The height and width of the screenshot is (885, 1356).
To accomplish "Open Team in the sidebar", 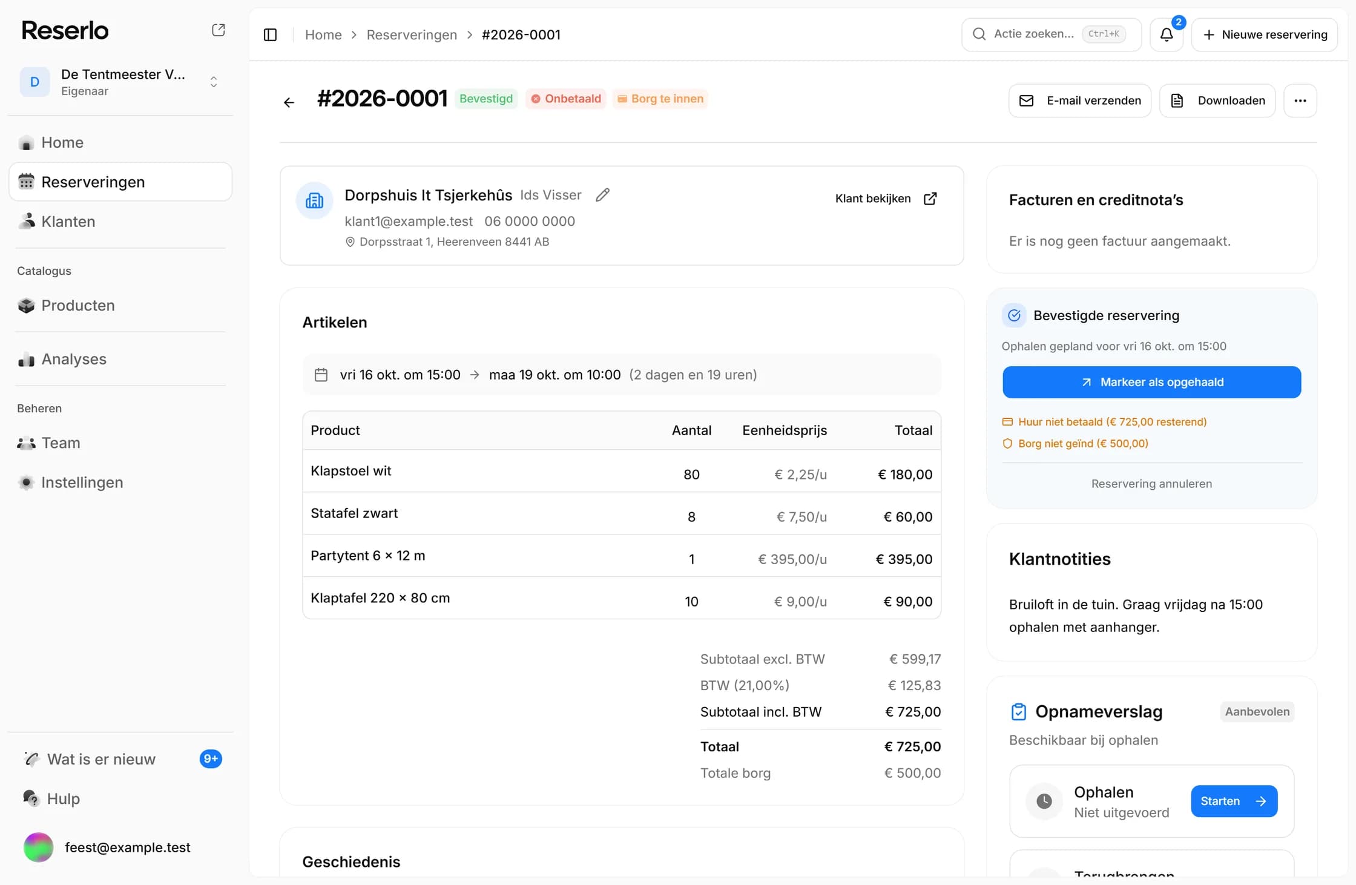I will pyautogui.click(x=120, y=442).
